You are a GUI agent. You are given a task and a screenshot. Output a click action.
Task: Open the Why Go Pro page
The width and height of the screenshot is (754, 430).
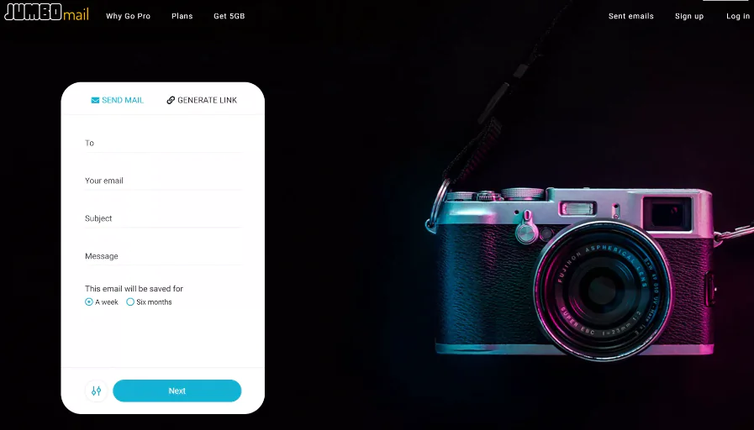pos(129,16)
